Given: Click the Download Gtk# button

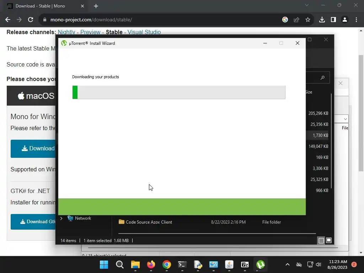Looking at the screenshot, I should pyautogui.click(x=33, y=222).
